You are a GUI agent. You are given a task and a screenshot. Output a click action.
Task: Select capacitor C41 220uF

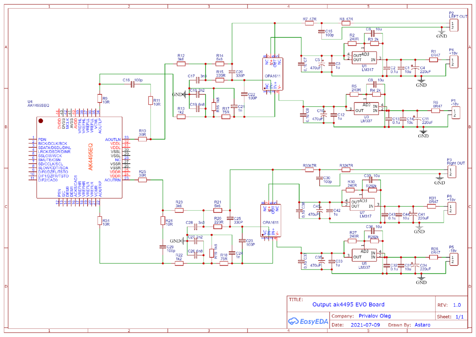click(413, 214)
